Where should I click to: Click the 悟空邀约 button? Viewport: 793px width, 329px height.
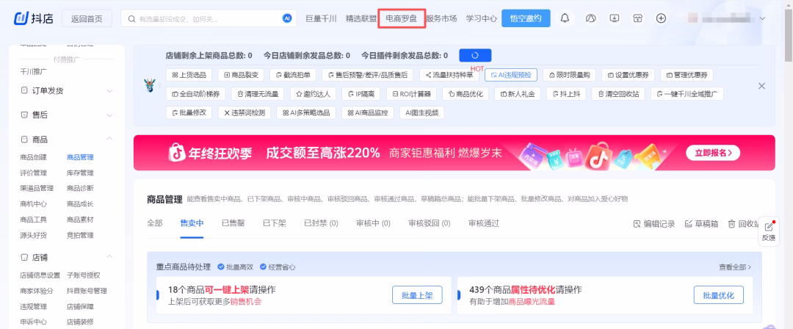[526, 18]
